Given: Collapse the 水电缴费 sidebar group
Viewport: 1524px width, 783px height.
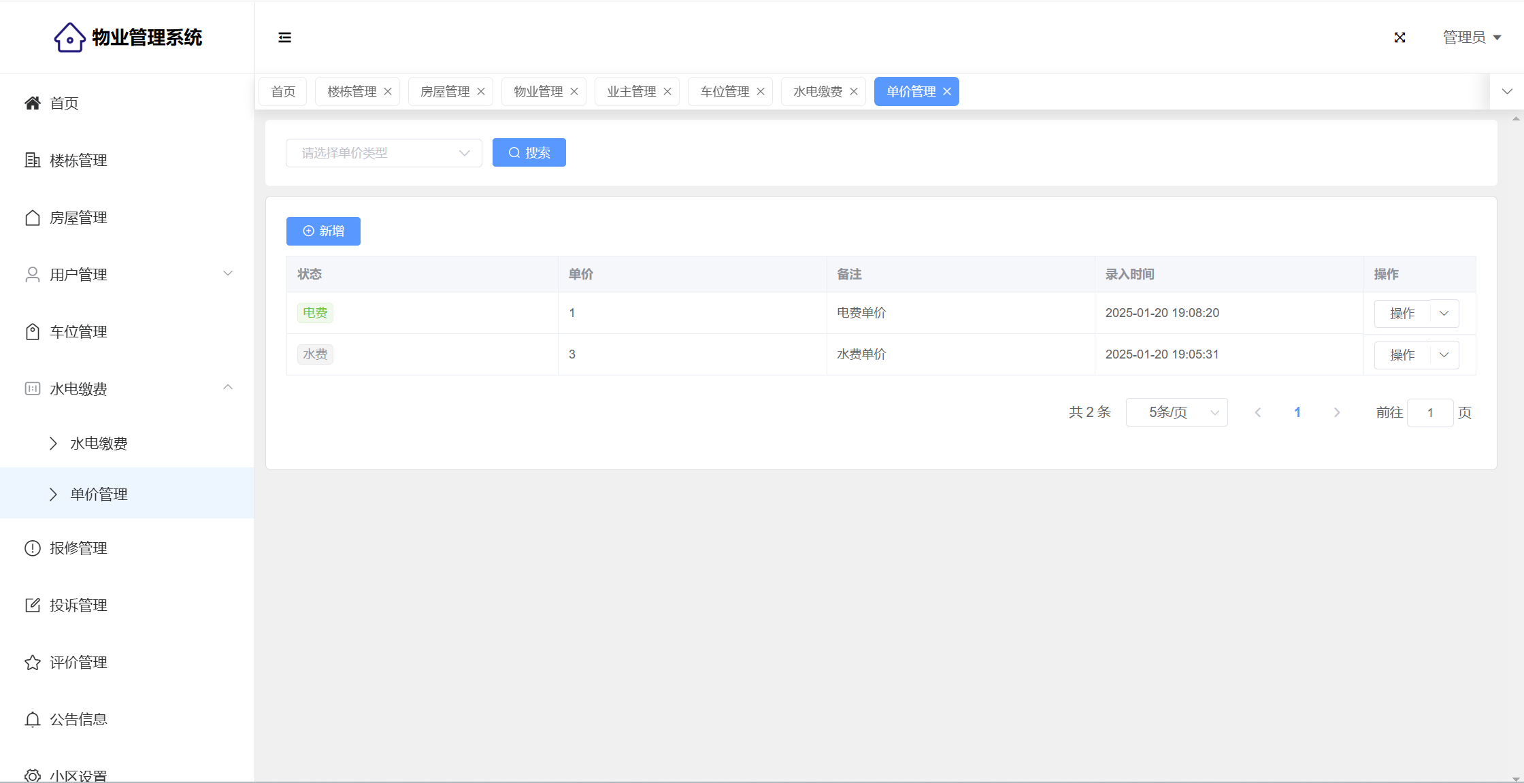Looking at the screenshot, I should (127, 388).
